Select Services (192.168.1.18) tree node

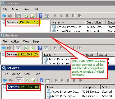pyautogui.click(x=24, y=87)
